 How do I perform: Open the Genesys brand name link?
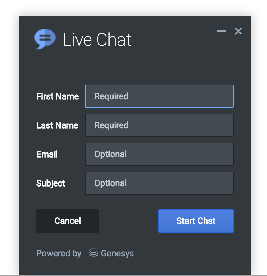point(117,253)
